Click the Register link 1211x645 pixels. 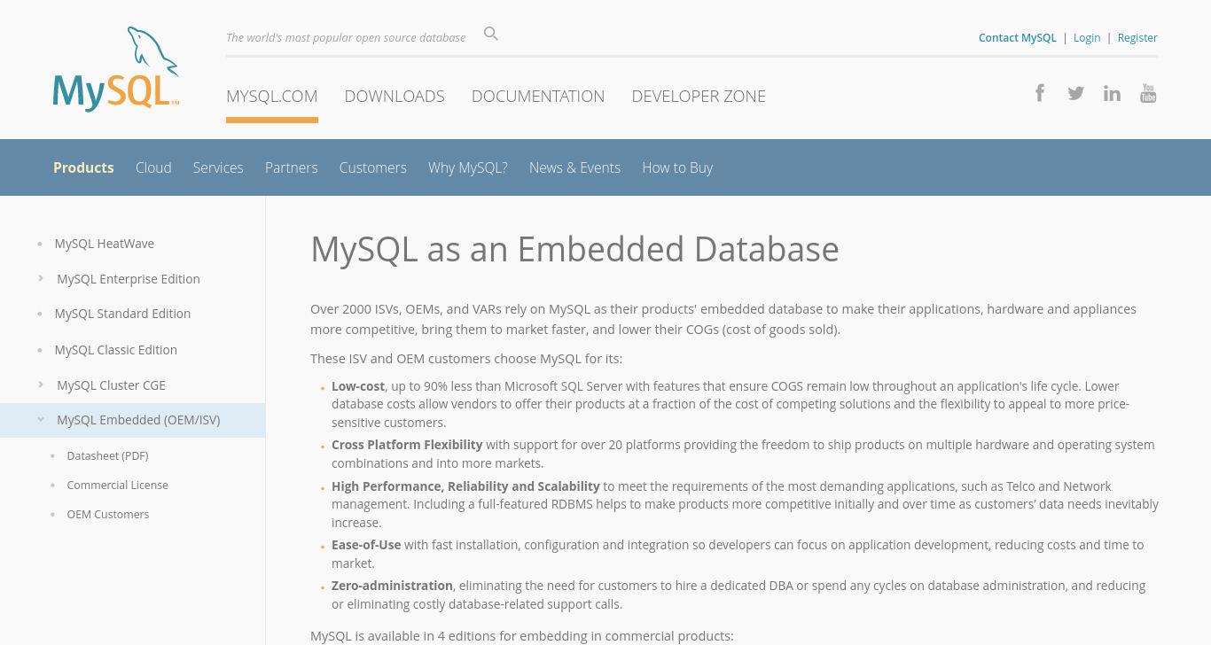[x=1137, y=37]
